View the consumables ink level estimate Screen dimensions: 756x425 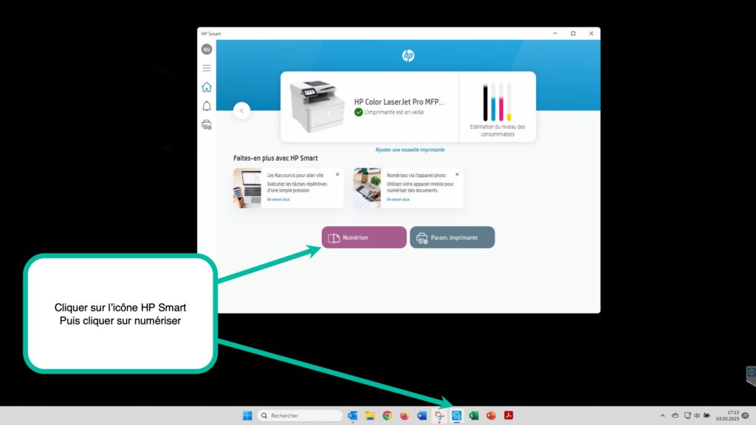(498, 107)
